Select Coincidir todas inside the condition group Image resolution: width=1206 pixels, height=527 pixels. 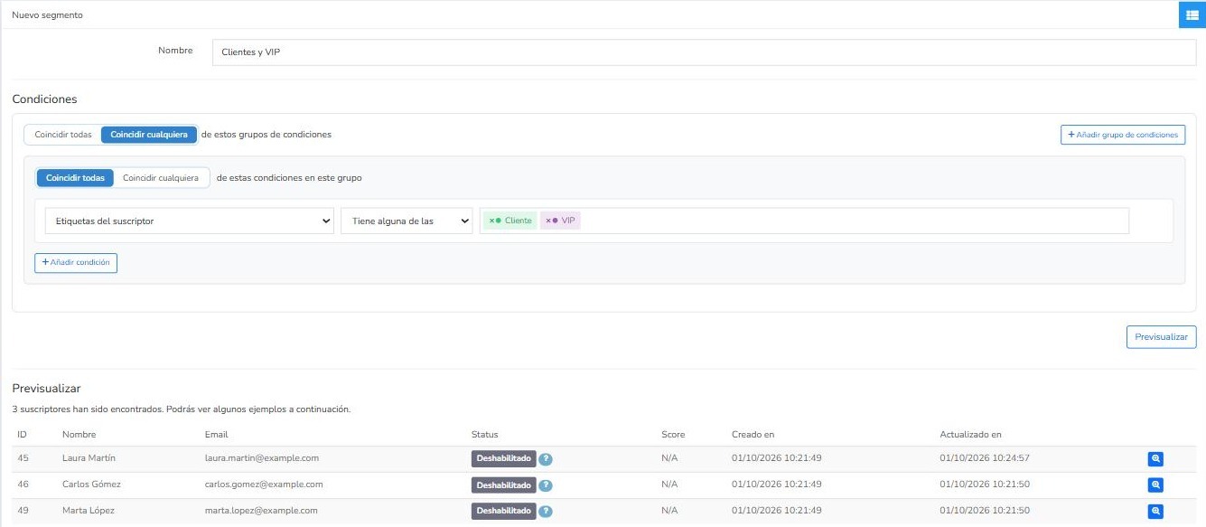click(75, 178)
